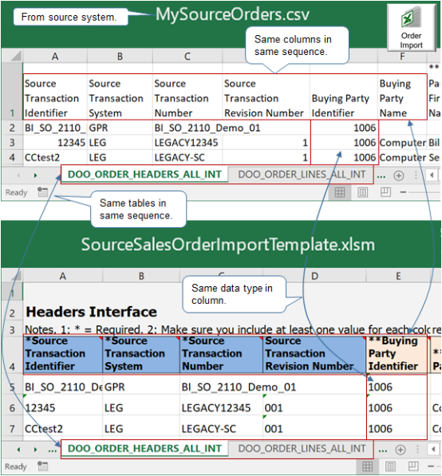
Task: Click '**Buying Party Identifier' header in template
Action: point(397,354)
